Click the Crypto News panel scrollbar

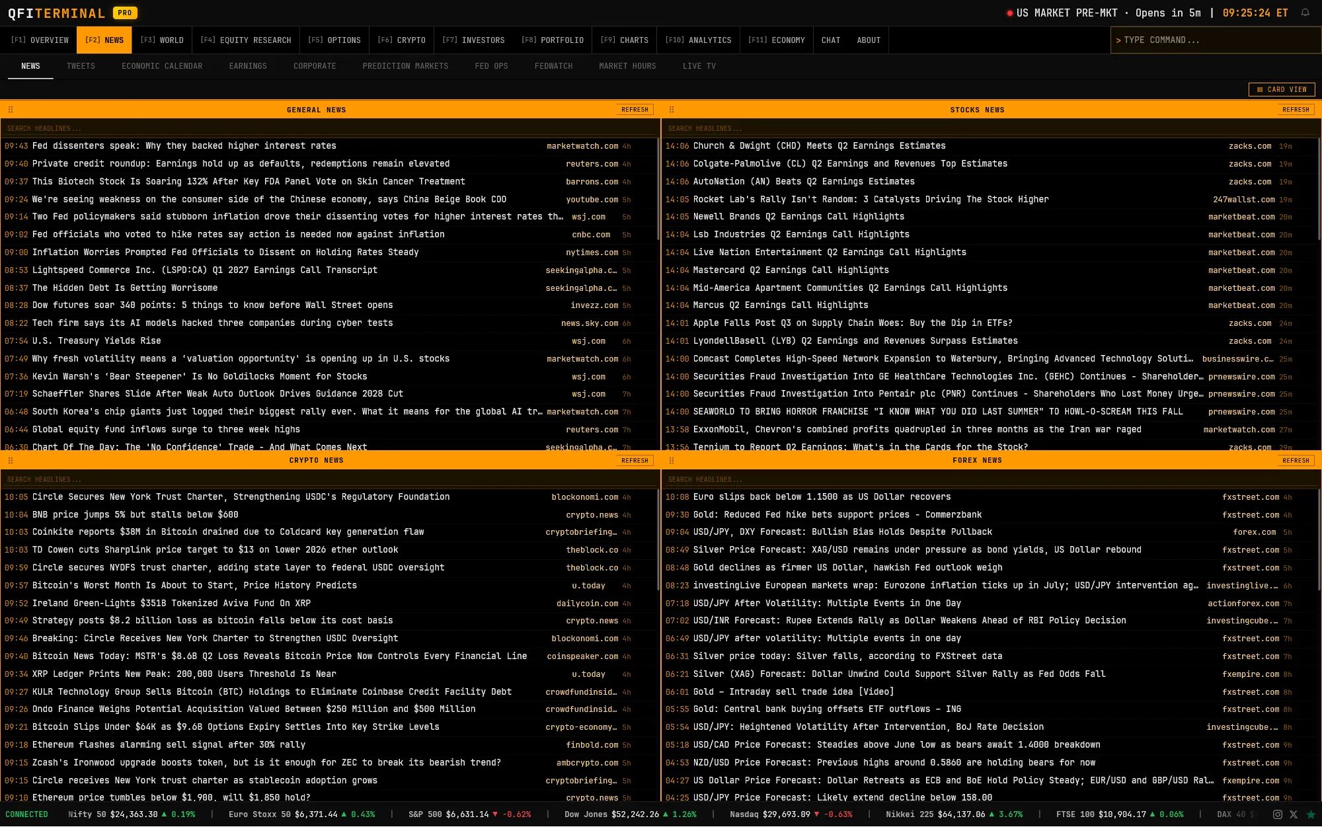coord(658,539)
